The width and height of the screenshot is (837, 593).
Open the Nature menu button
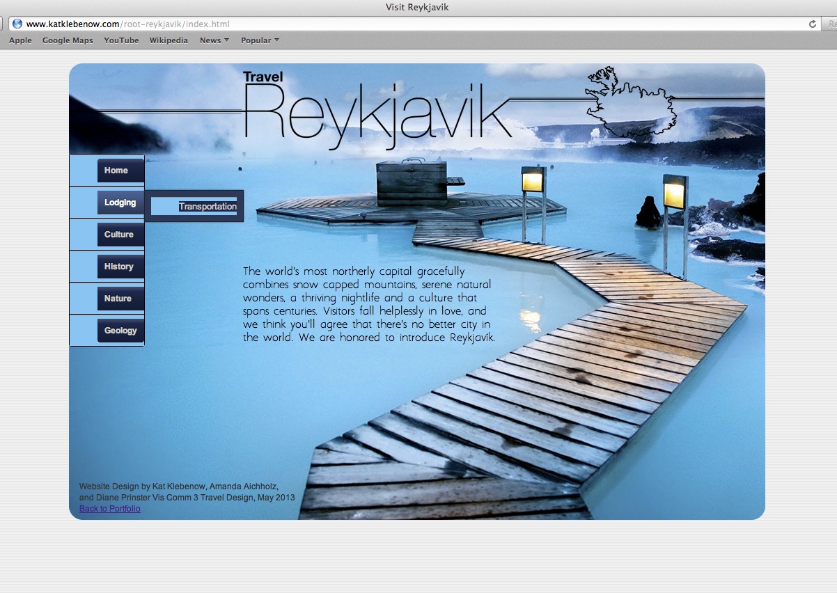pyautogui.click(x=120, y=299)
